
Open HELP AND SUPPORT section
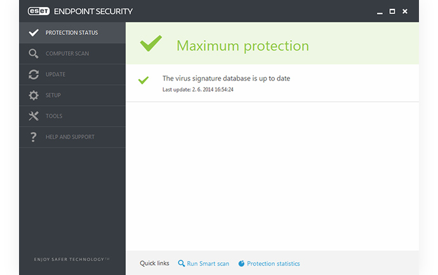click(72, 137)
